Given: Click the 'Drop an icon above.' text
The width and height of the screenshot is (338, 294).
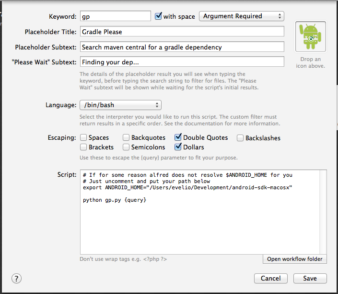Looking at the screenshot, I should click(310, 62).
